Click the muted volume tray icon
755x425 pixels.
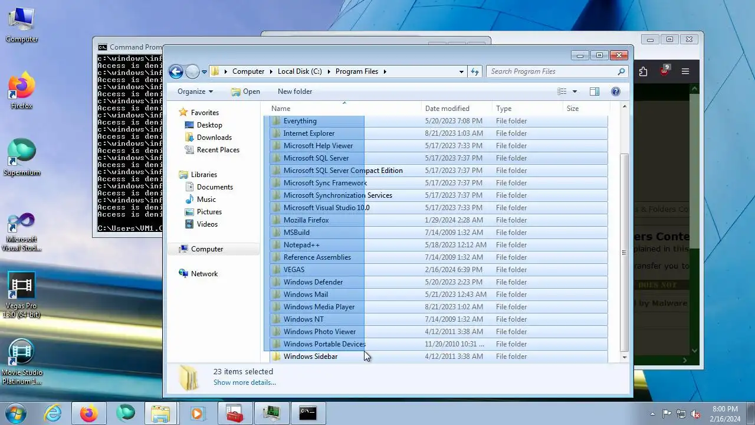tap(695, 414)
